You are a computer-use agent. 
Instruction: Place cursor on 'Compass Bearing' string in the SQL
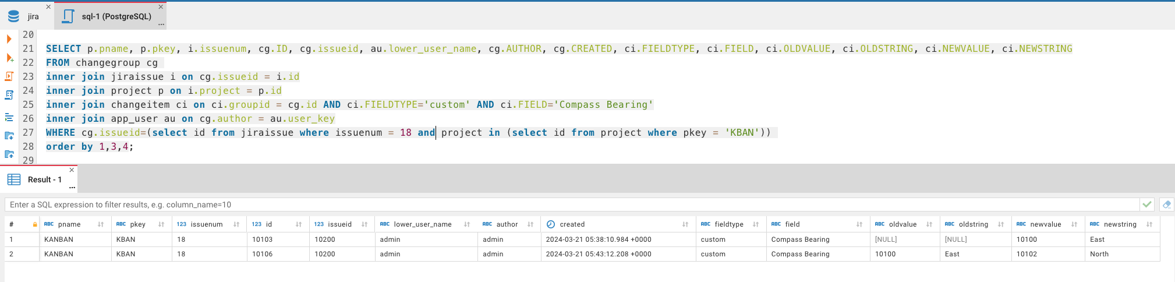(x=603, y=104)
